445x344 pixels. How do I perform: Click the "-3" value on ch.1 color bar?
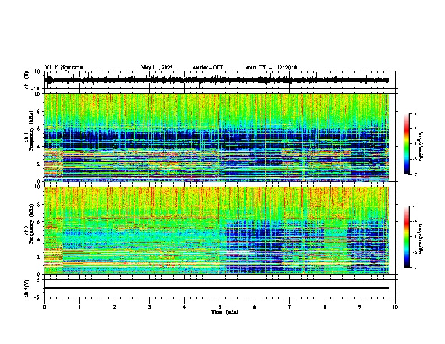coord(414,113)
